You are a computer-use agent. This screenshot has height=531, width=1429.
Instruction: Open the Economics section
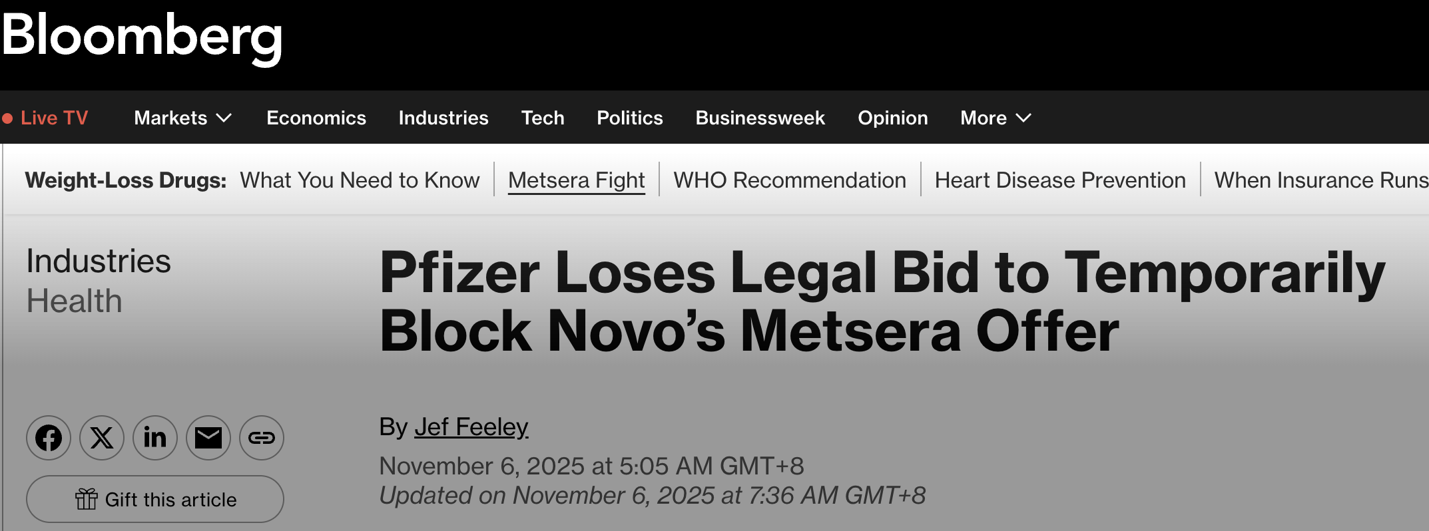316,118
